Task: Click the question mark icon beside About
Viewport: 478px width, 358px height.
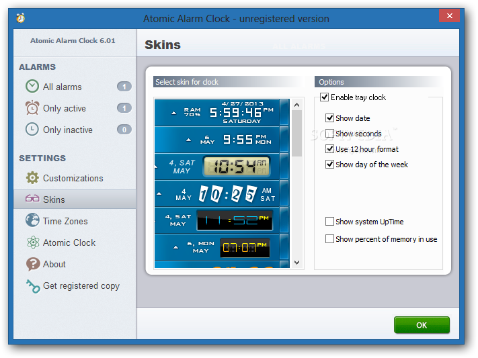Action: point(33,264)
